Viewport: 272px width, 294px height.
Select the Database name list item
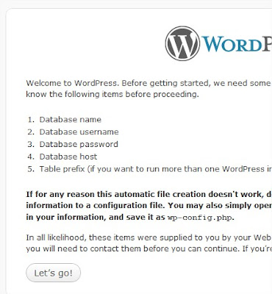[x=71, y=120]
